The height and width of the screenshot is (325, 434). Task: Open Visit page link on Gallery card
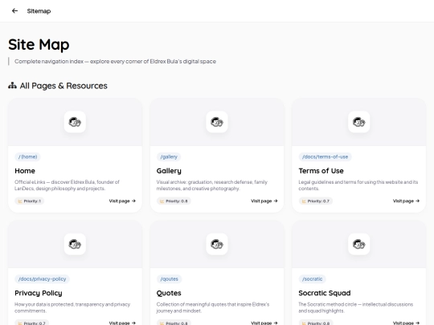click(264, 201)
